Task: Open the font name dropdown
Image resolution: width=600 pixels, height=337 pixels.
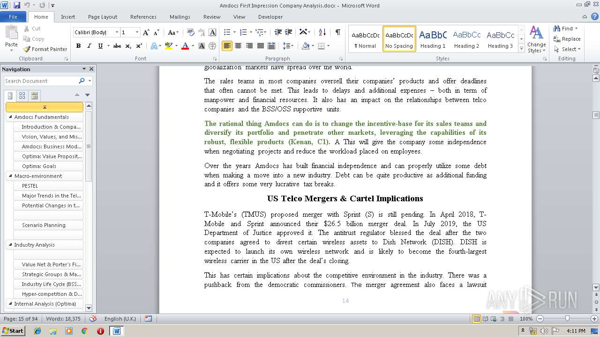Action: (117, 32)
